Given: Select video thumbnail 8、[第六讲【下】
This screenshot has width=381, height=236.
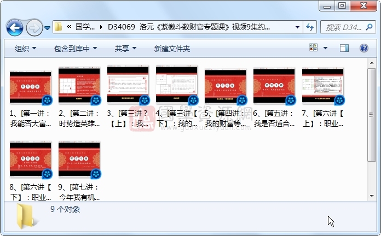Looking at the screenshot, I should [x=30, y=160].
